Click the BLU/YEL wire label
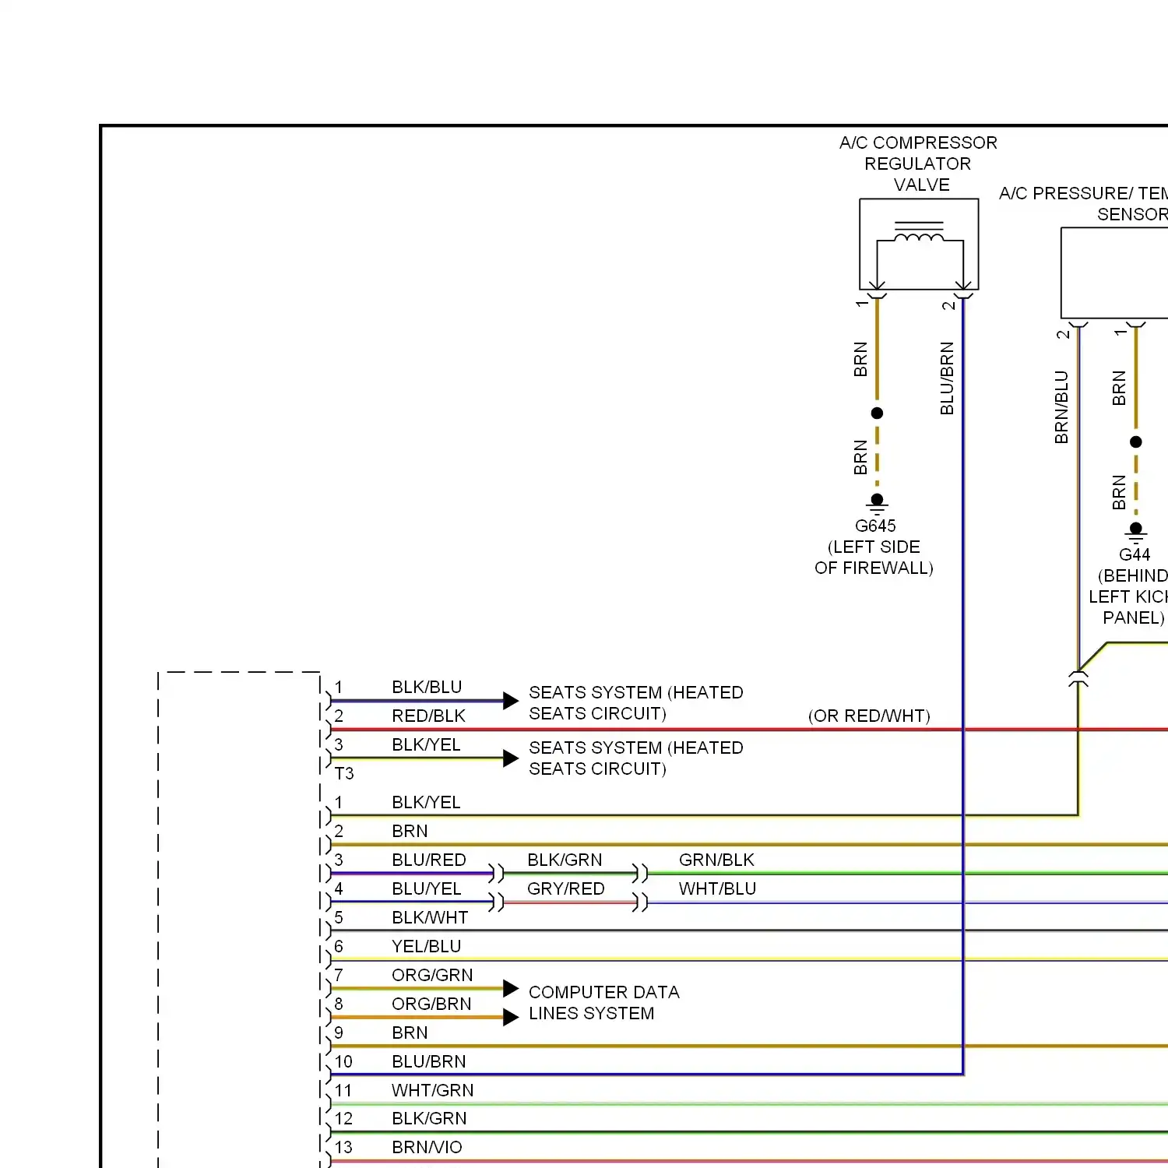 click(x=427, y=888)
